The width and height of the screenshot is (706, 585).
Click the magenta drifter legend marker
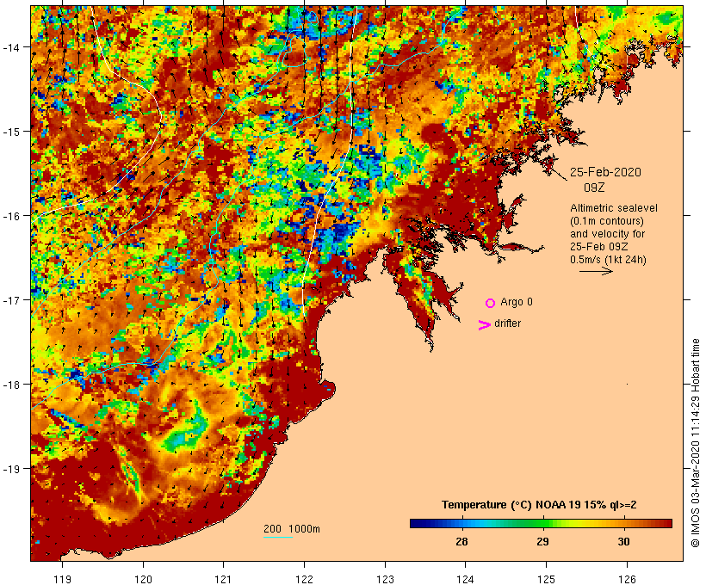click(485, 325)
